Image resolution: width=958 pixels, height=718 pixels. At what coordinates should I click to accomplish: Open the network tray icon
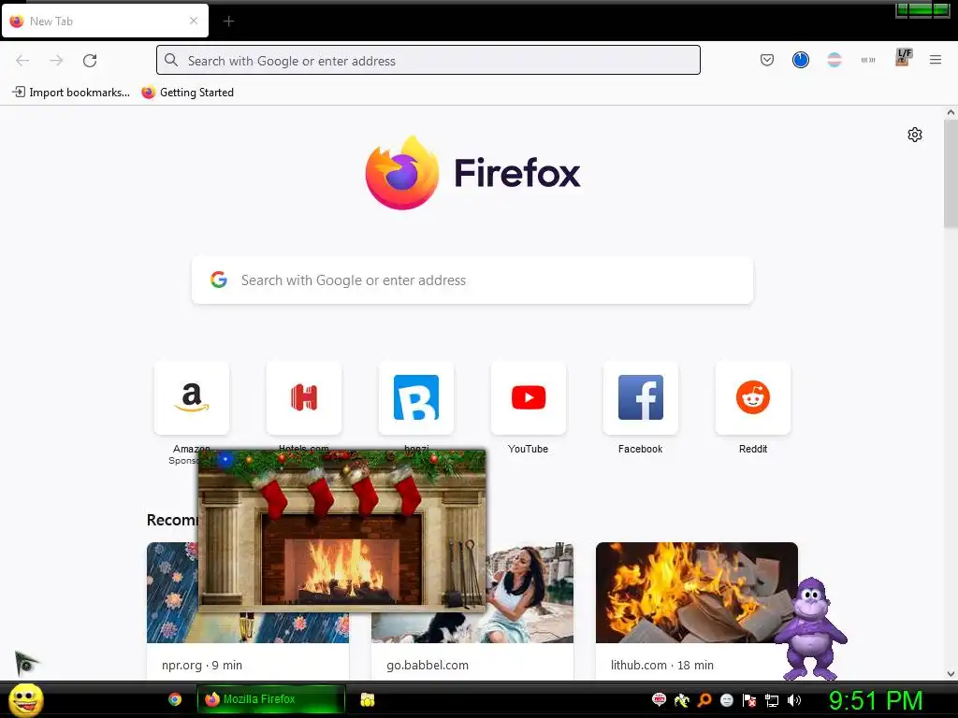(772, 700)
